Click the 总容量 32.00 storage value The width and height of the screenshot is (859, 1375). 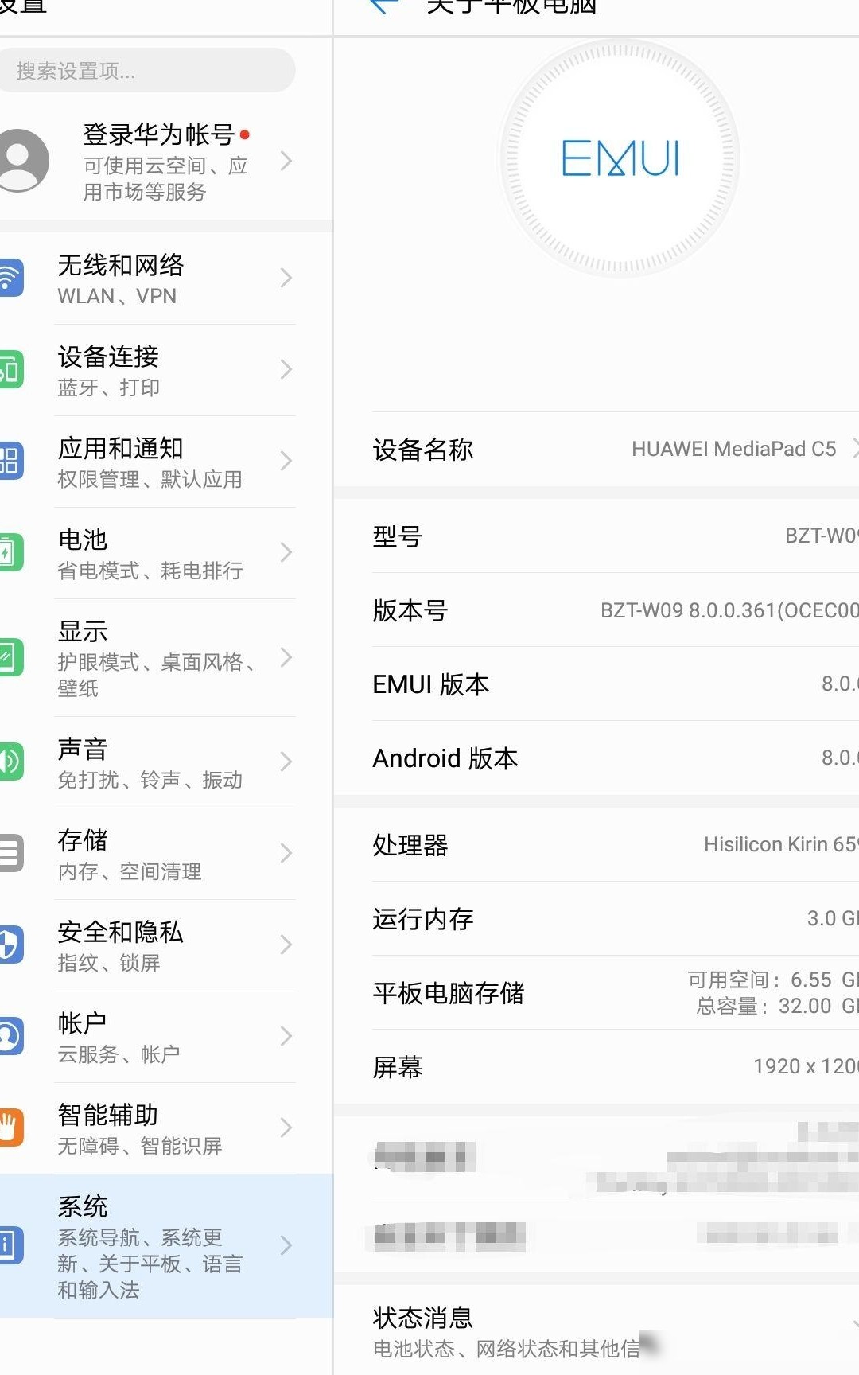[777, 1006]
